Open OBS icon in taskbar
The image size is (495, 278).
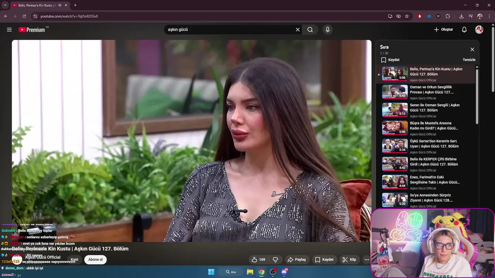point(273,272)
